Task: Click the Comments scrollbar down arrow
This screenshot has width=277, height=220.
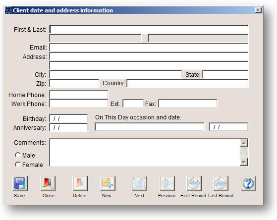Action: (244, 162)
